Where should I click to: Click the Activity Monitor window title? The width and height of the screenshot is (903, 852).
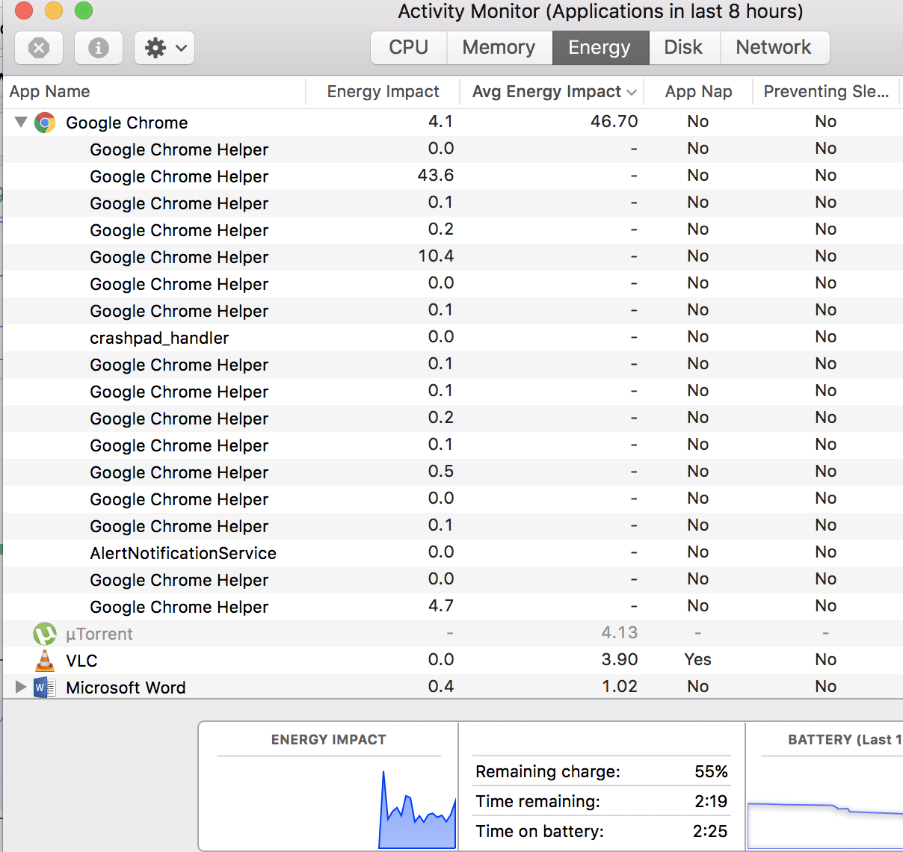click(x=600, y=12)
